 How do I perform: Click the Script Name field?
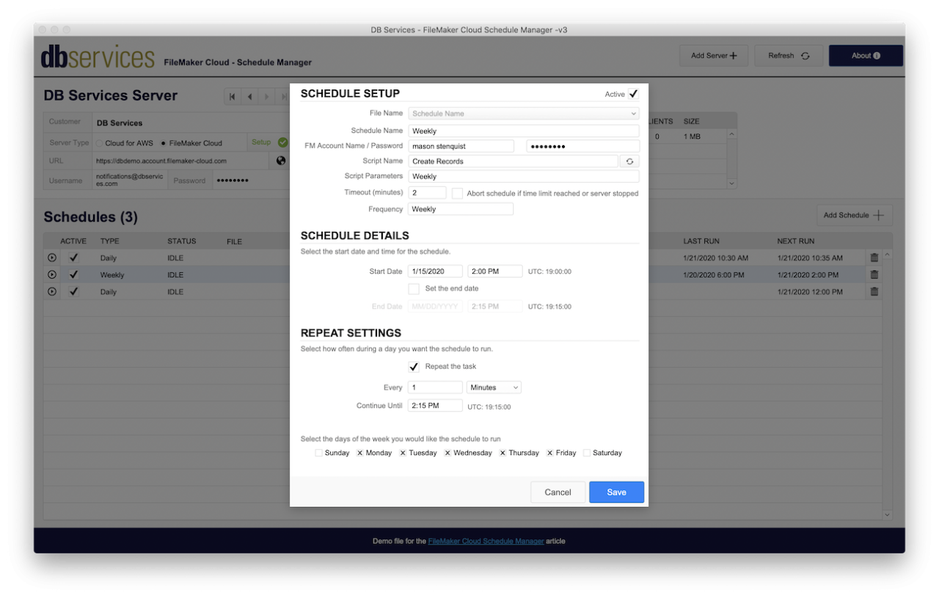[x=513, y=161]
